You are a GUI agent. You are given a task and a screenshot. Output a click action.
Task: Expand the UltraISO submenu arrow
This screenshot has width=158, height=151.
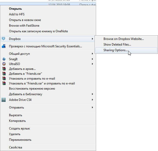pos(92,64)
